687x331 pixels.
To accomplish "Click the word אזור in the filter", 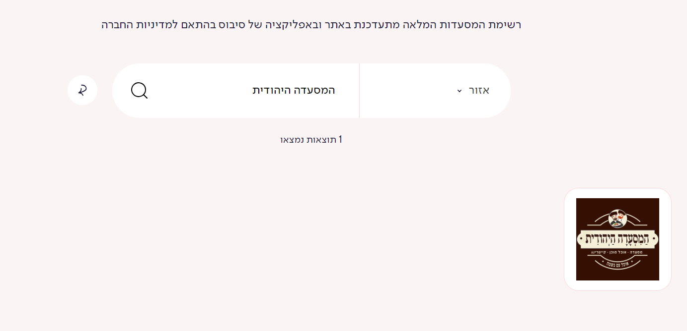I will [479, 90].
